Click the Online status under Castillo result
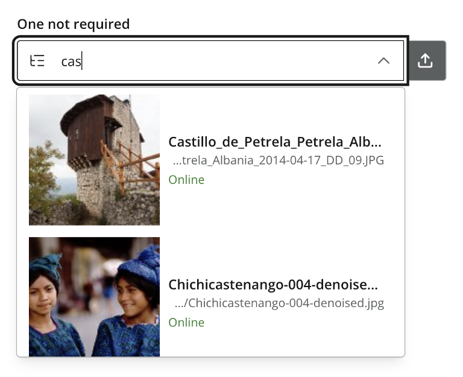The image size is (463, 377). (x=186, y=180)
